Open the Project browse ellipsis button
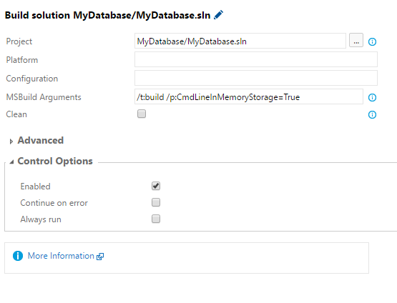This screenshot has height=303, width=397. (x=356, y=40)
